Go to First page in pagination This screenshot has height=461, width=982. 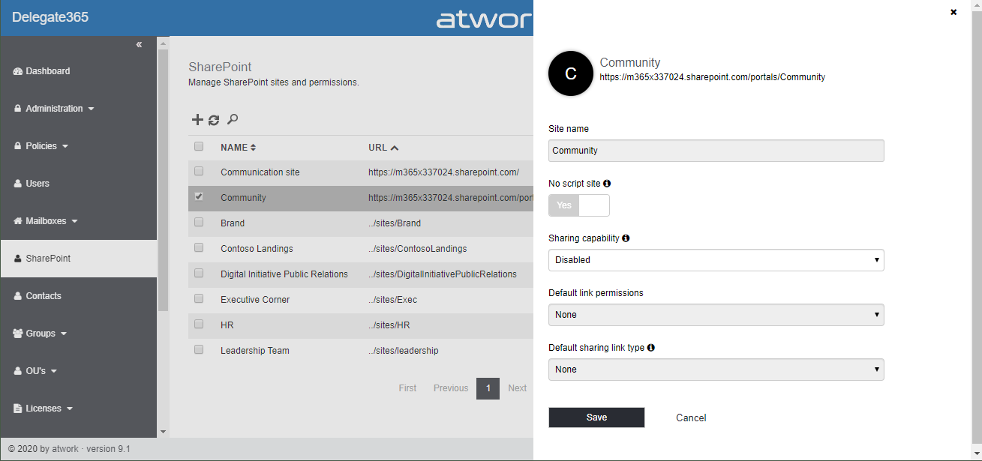[407, 388]
